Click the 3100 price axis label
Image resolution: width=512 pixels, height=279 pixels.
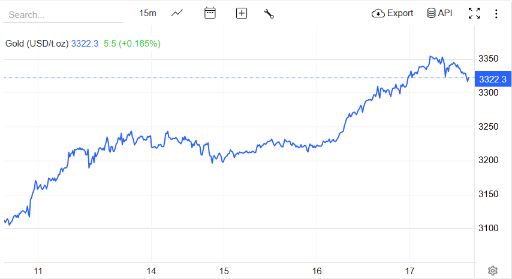click(x=489, y=228)
